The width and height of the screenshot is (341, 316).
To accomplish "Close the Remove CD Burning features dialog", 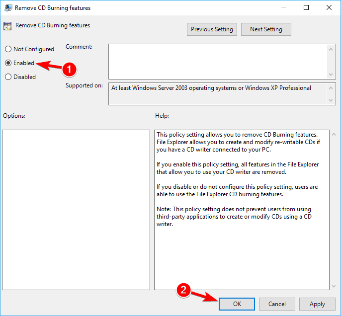I will point(329,7).
